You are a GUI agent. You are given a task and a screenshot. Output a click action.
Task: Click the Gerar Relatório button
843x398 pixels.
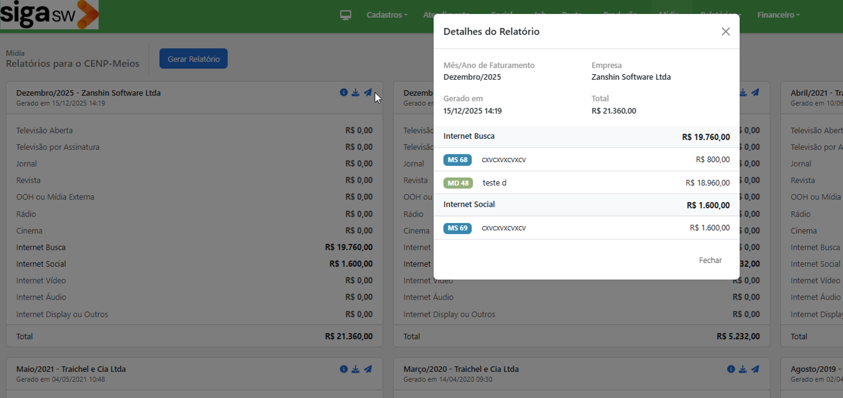pos(193,59)
